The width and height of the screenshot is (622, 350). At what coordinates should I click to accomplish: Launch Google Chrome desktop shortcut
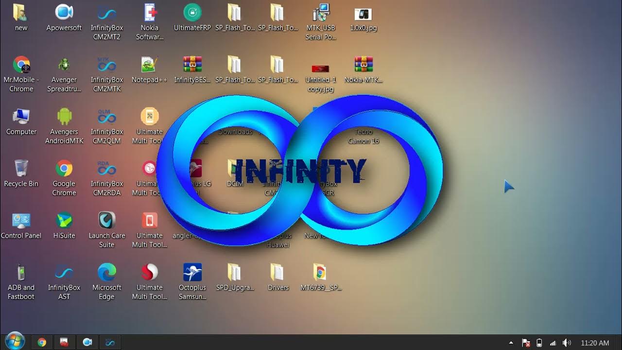(x=64, y=178)
